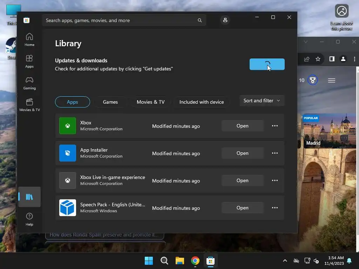Click the App Installer app icon
The image size is (359, 269).
coord(68,153)
